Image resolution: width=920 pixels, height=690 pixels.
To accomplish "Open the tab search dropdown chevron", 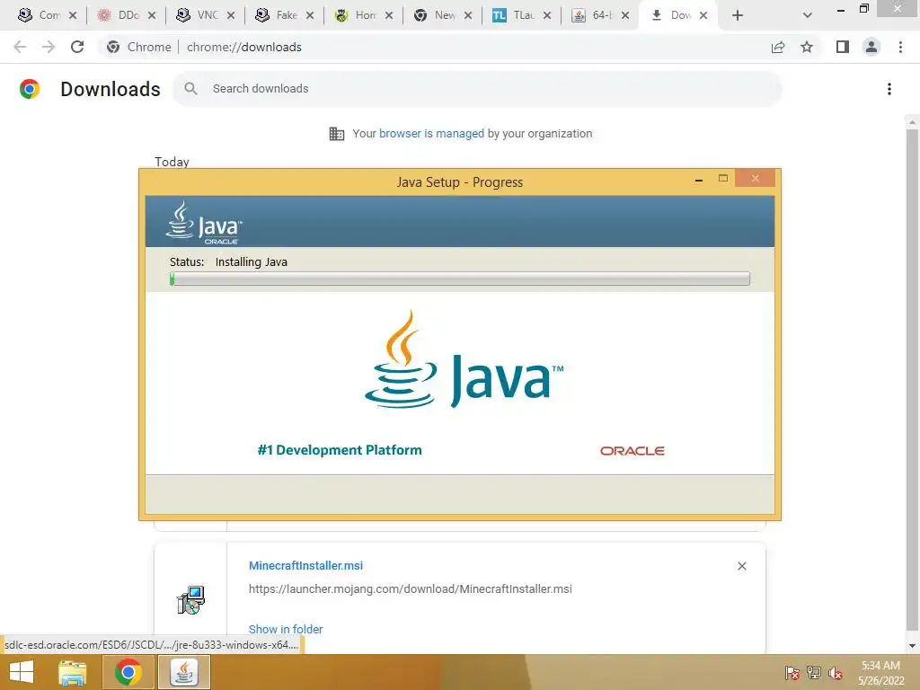I will click(808, 16).
